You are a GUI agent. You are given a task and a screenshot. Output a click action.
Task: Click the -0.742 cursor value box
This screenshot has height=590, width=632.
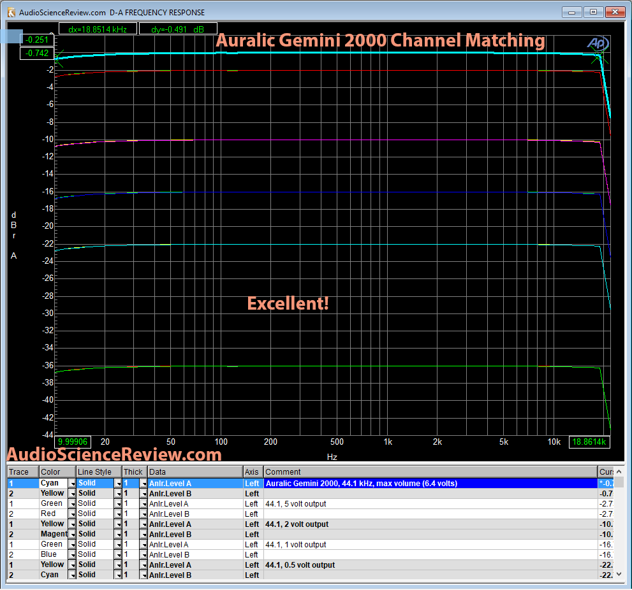point(37,53)
